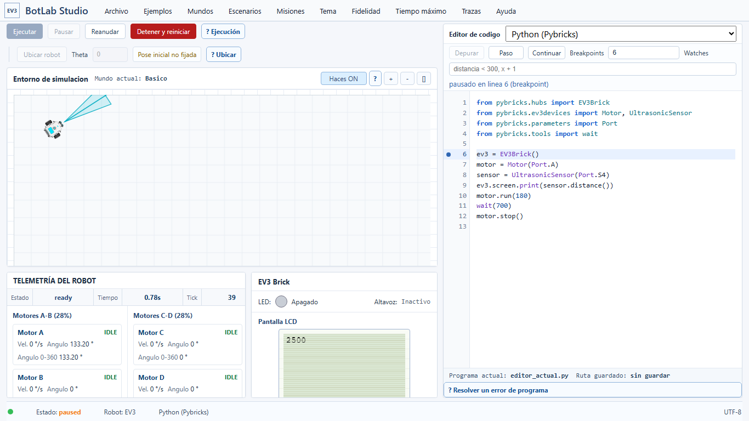Open the Ejemplos menu
The height and width of the screenshot is (421, 749).
point(158,11)
